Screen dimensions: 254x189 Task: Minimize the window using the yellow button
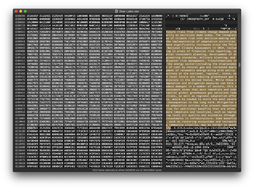[x=21, y=11]
